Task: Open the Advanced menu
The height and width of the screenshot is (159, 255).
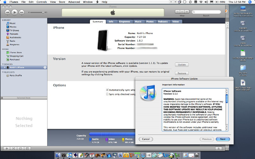Action: click(74, 2)
